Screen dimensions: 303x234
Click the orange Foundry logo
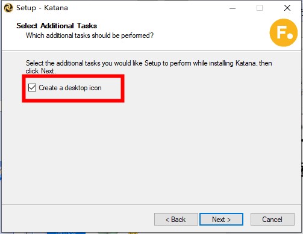[284, 32]
